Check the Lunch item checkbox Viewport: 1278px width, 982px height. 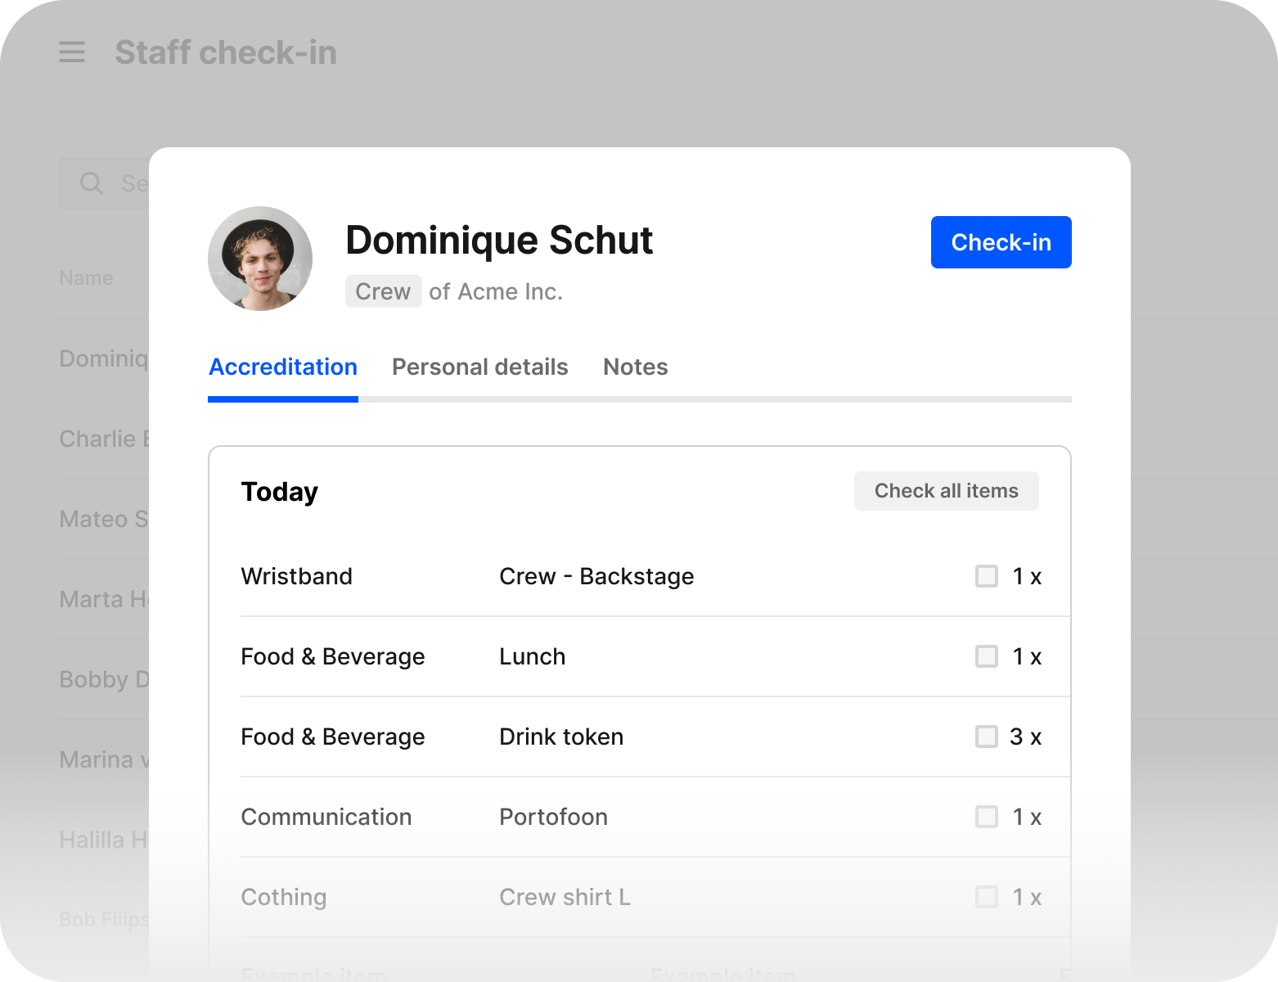[987, 656]
